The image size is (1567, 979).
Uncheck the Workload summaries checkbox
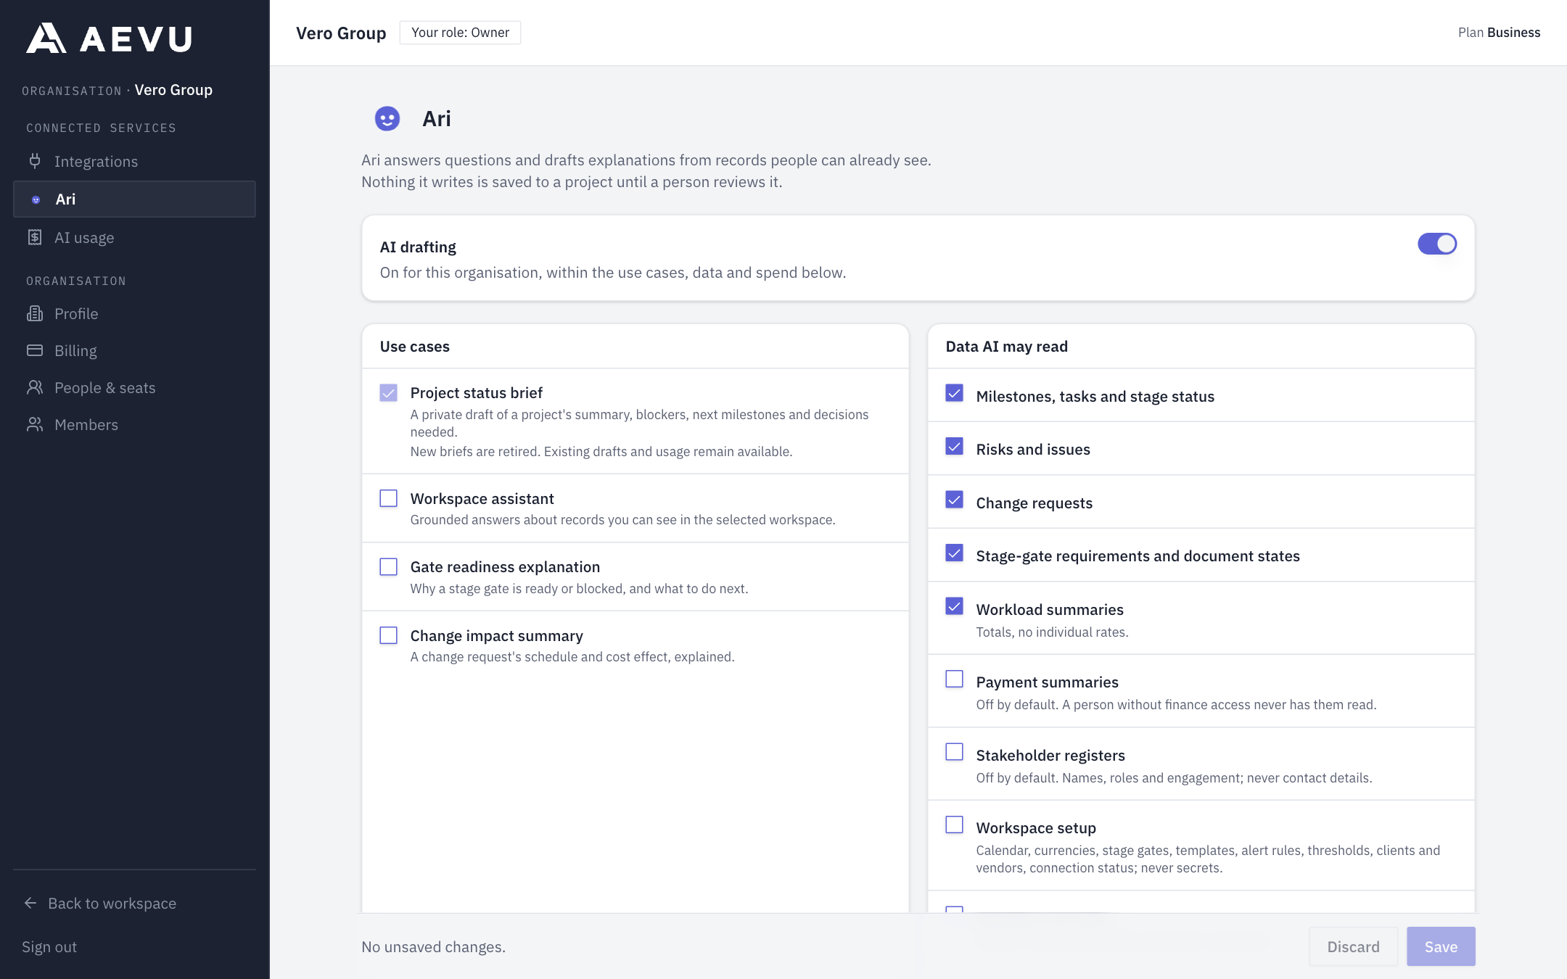click(955, 606)
